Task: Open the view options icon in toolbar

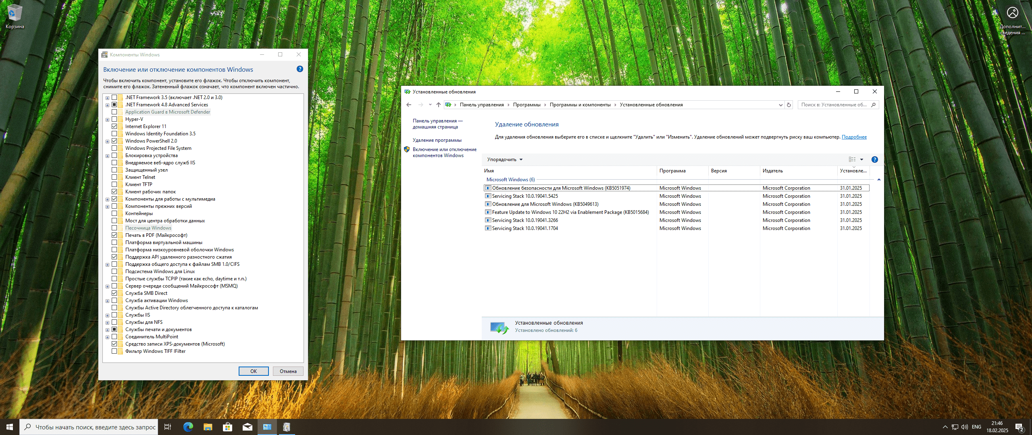Action: pos(852,159)
